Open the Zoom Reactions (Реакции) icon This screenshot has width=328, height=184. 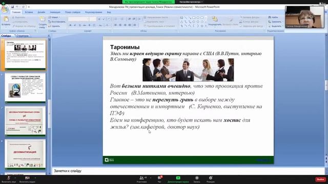click(x=211, y=178)
